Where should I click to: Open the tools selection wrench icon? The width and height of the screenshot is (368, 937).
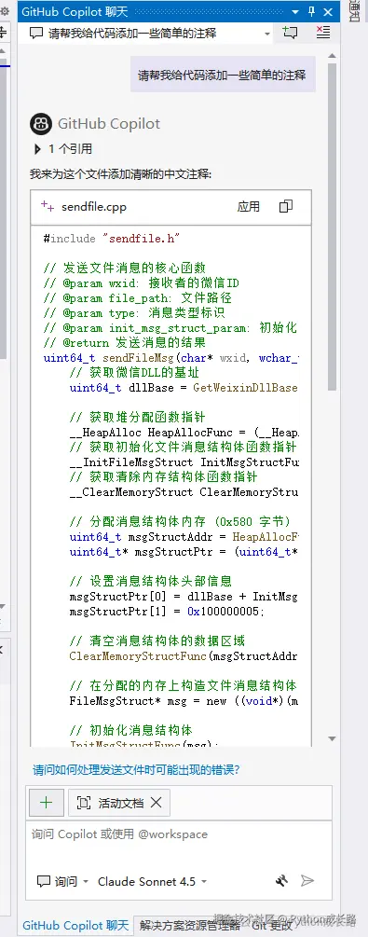[281, 881]
